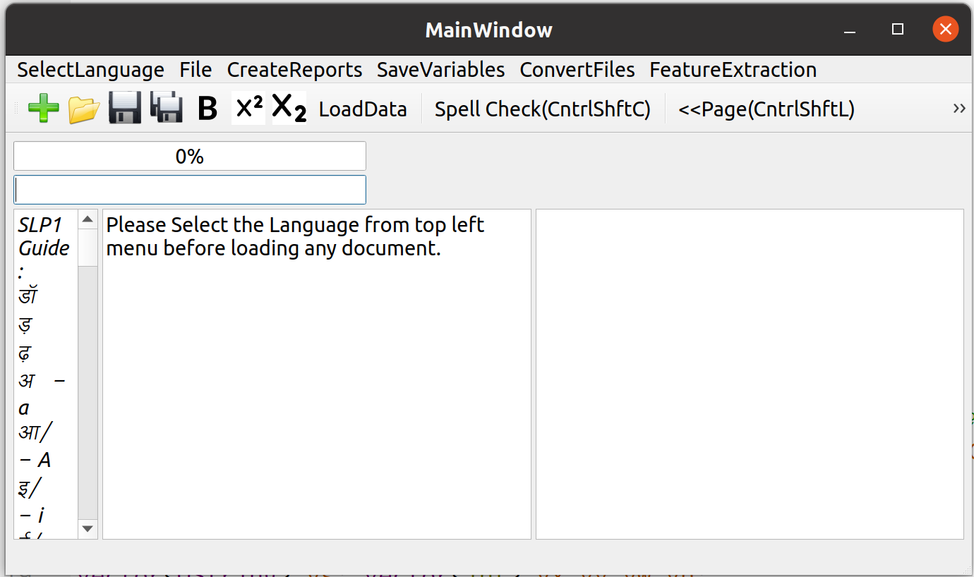The width and height of the screenshot is (974, 577).
Task: Apply subscript with X₂ icon
Action: 289,109
